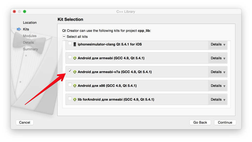Screen dimensions: 252x142
Task: Check the lib forAndroid armeabi kit
Action: tap(70, 99)
